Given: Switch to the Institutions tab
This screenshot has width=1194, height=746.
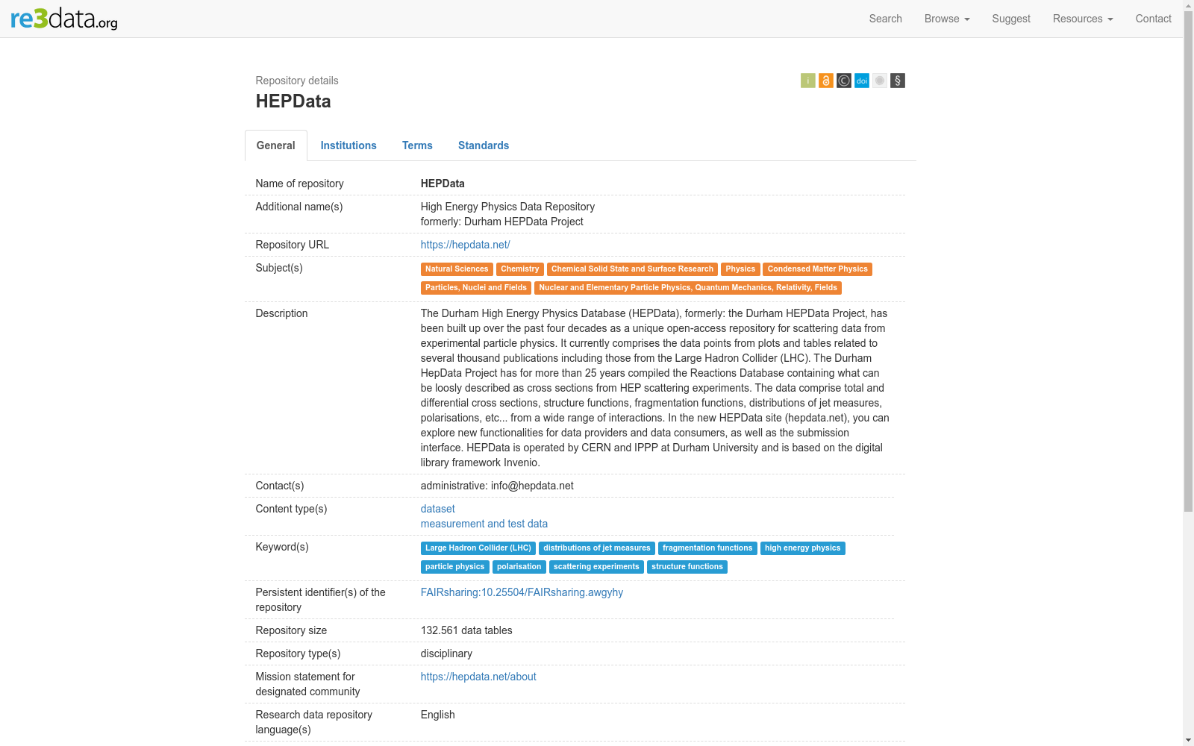Looking at the screenshot, I should coord(348,145).
